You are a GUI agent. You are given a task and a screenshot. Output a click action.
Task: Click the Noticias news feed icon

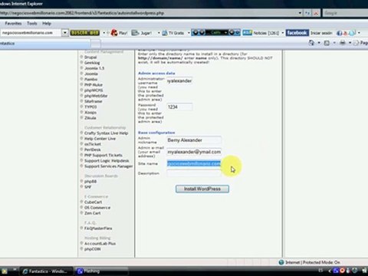point(247,32)
